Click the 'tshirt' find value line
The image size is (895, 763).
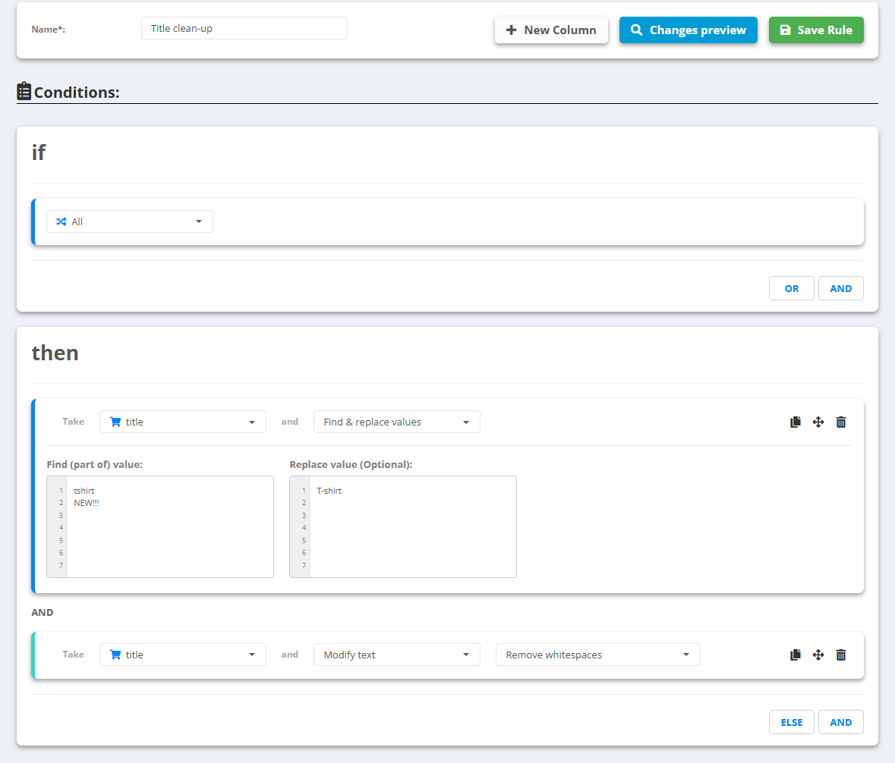click(84, 491)
